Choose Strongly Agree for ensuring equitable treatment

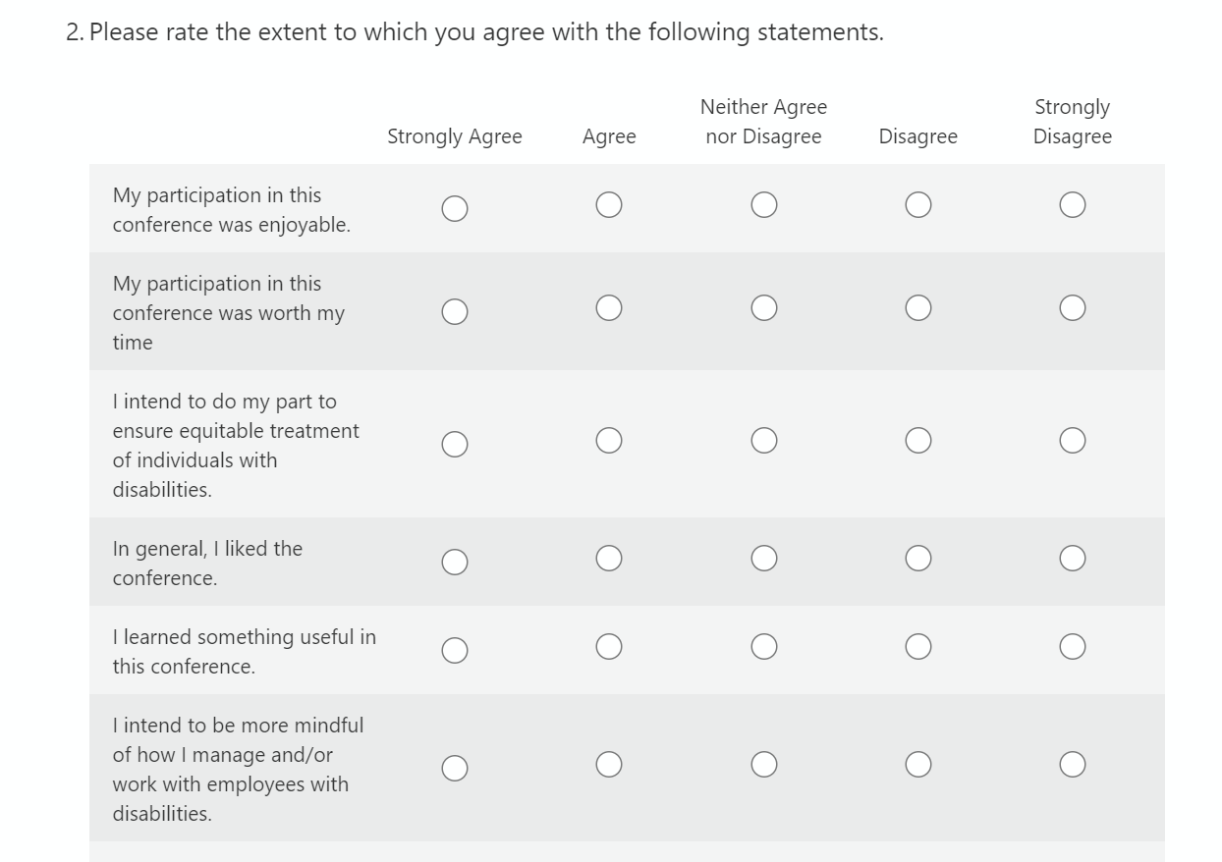(x=455, y=445)
